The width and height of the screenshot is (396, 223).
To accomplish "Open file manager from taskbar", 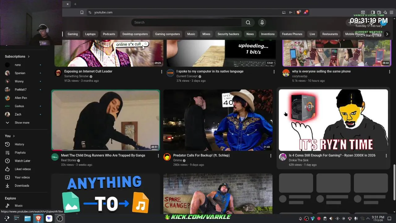I will point(28,218).
